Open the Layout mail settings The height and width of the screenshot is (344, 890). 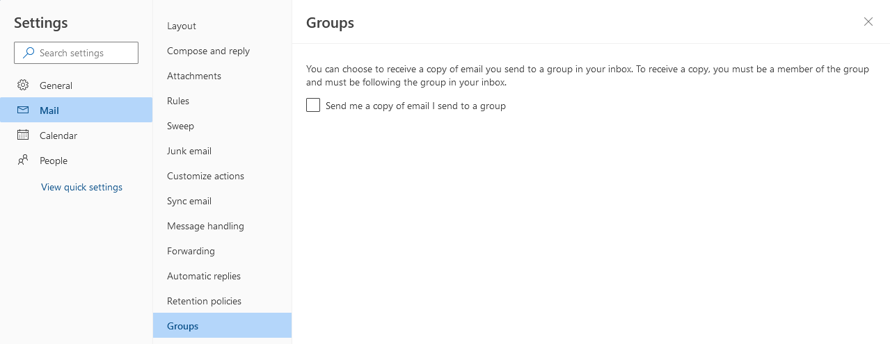tap(182, 26)
